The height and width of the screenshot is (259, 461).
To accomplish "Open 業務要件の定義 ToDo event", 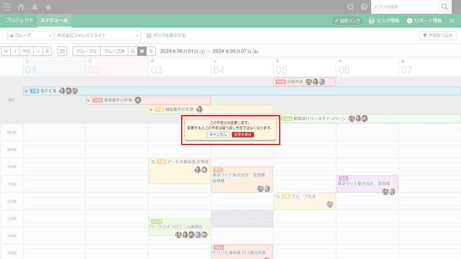I will [148, 100].
